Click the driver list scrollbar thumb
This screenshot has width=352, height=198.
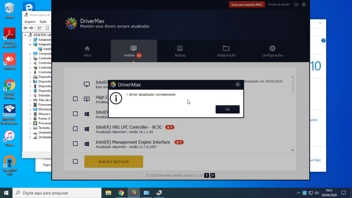click(x=293, y=86)
